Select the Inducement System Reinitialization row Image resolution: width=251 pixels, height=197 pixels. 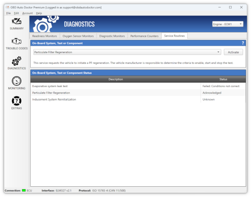point(138,100)
